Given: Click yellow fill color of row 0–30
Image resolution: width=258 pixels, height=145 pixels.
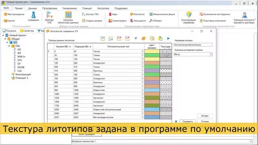Looking at the screenshot, I should 152,52.
